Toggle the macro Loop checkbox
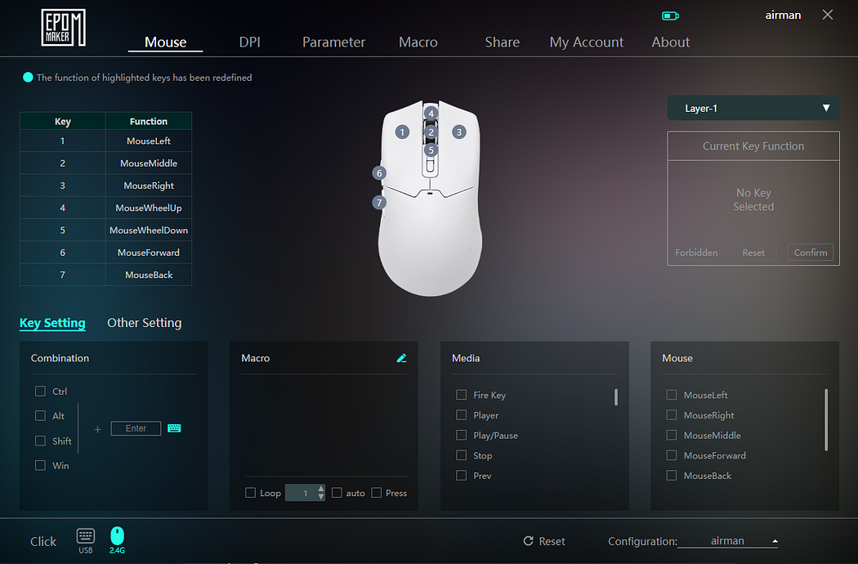Image resolution: width=858 pixels, height=564 pixels. (251, 493)
